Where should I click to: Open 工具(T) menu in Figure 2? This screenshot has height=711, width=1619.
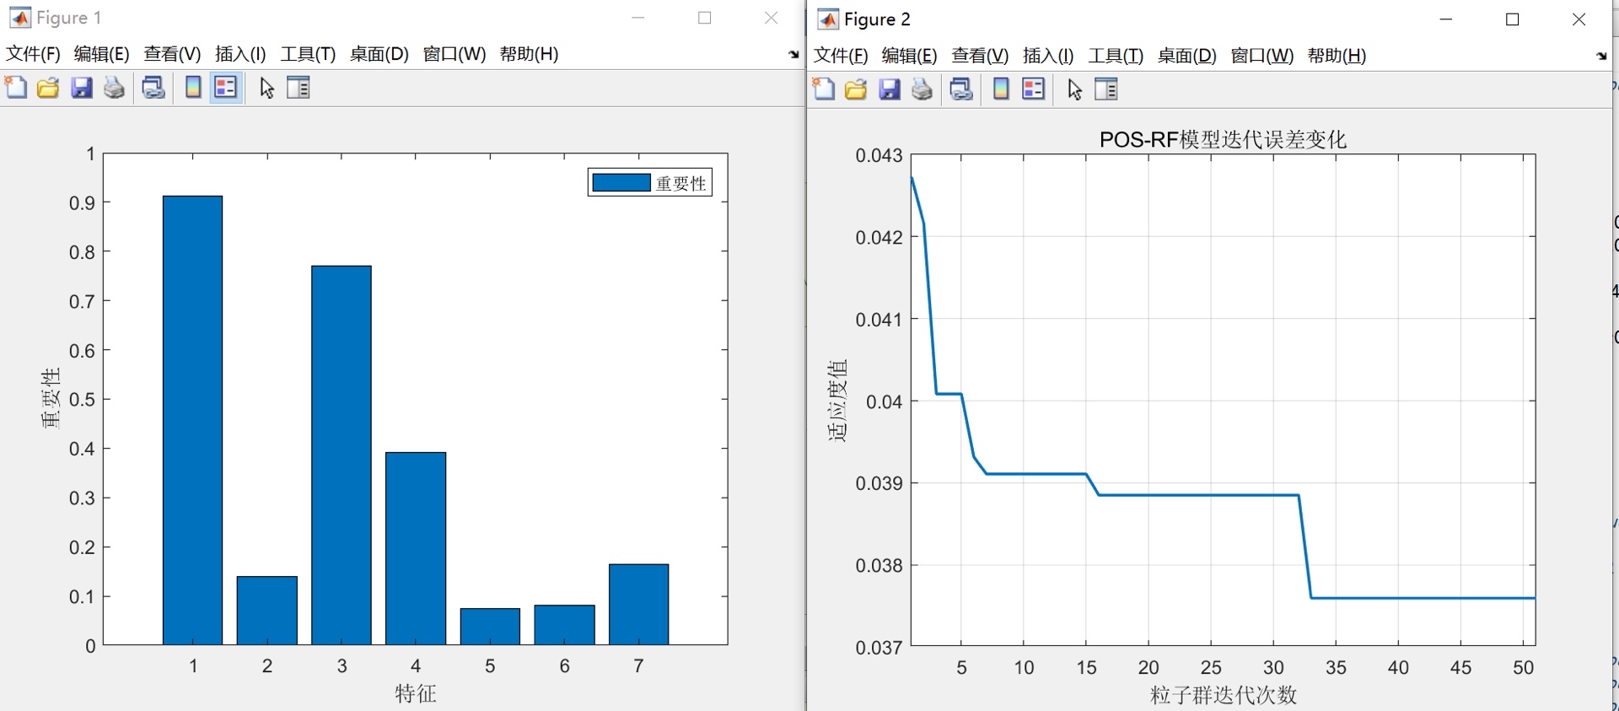click(1116, 56)
